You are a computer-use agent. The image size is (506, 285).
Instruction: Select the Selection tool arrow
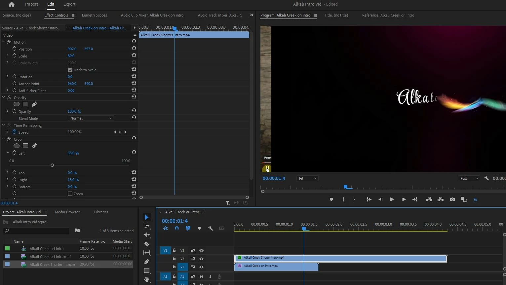[147, 217]
